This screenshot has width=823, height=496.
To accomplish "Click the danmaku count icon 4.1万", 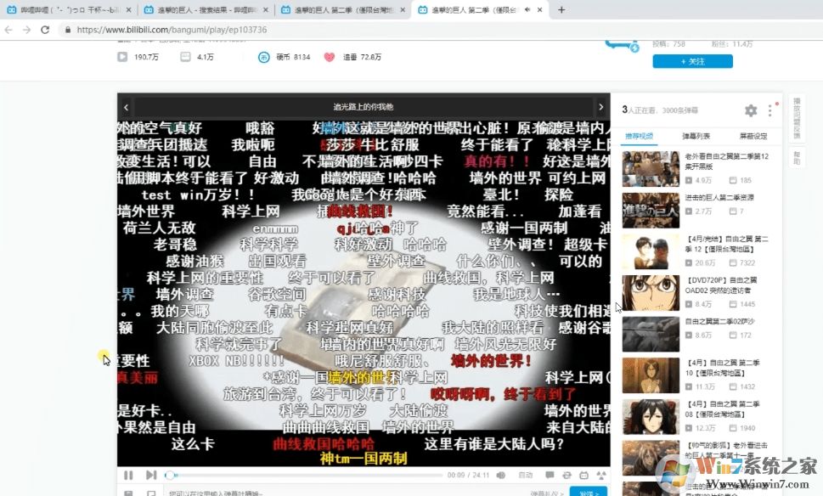I will point(185,57).
